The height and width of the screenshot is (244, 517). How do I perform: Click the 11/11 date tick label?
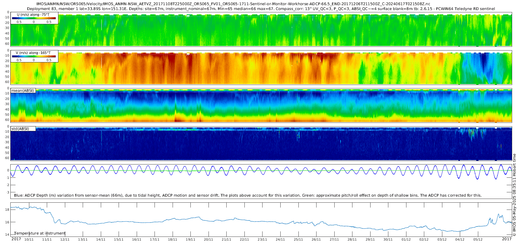click(x=47, y=239)
